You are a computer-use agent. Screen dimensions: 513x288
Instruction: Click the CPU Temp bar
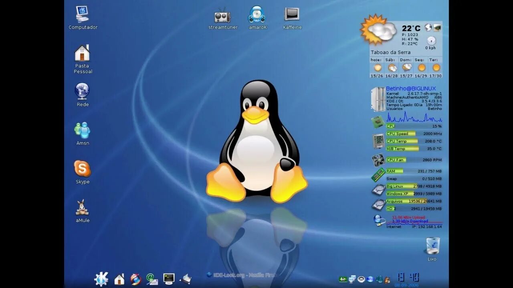point(414,141)
